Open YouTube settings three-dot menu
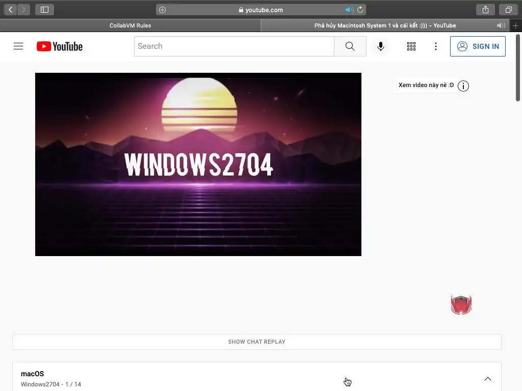 [435, 46]
